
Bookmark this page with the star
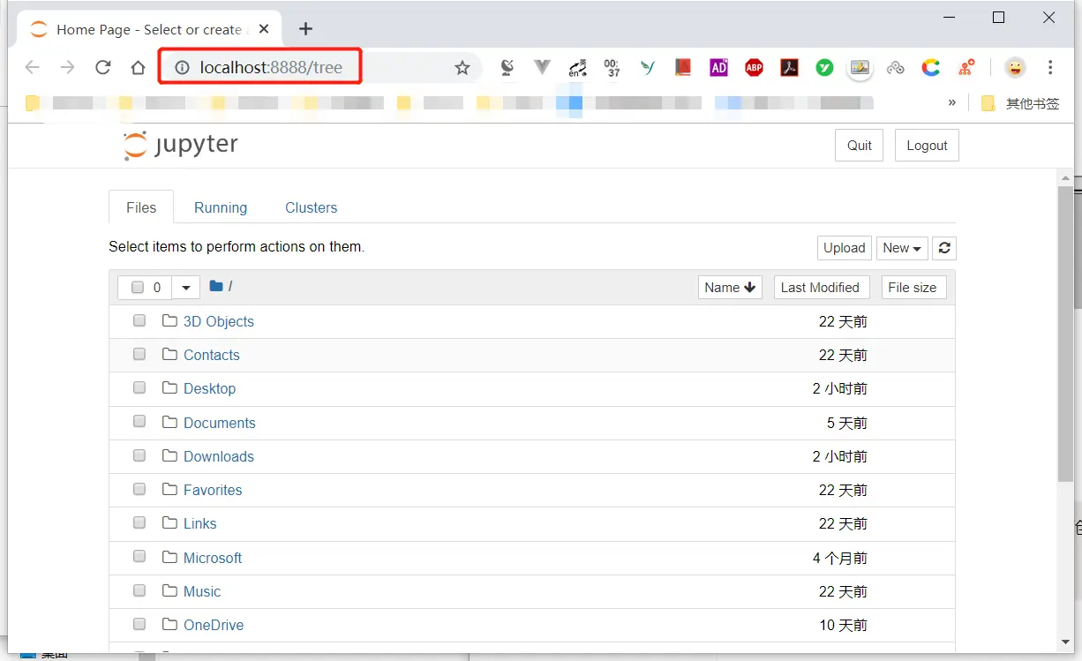[x=462, y=67]
